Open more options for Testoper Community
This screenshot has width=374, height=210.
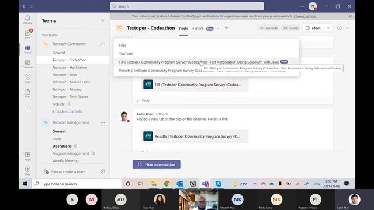pos(103,44)
